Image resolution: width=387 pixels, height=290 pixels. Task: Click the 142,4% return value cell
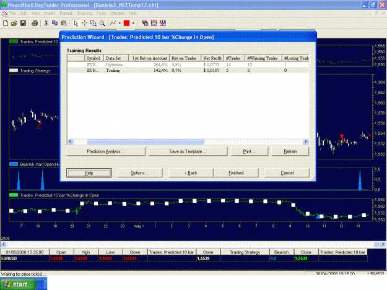[160, 70]
